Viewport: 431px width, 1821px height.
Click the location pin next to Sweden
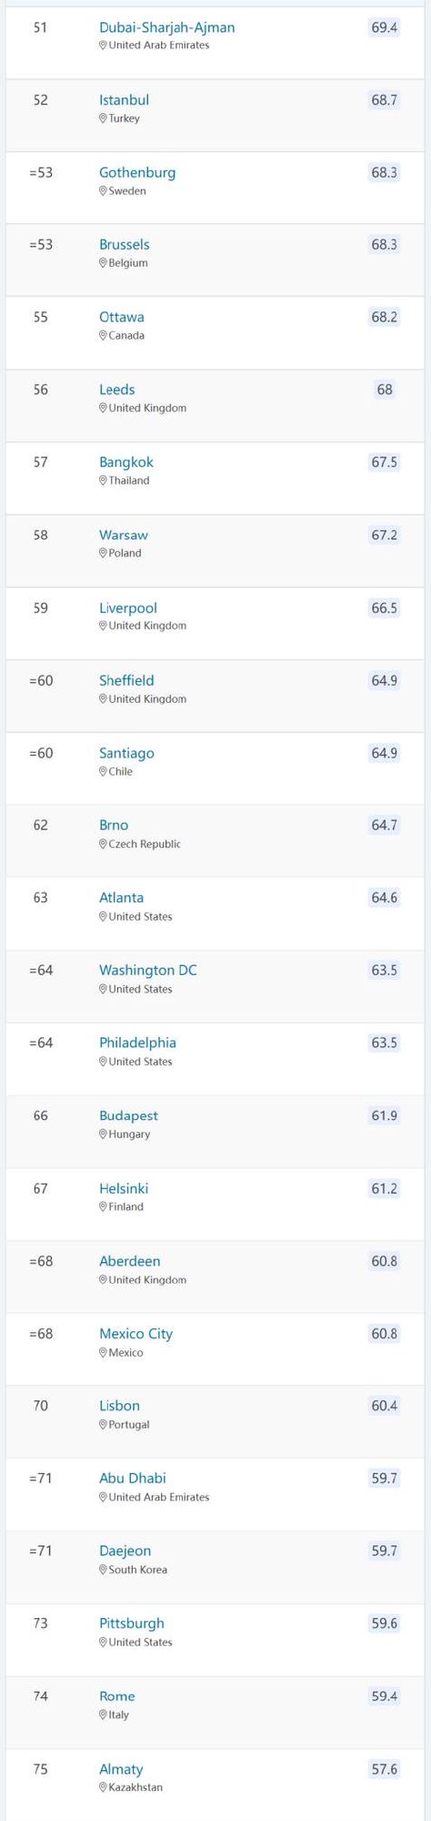point(103,191)
